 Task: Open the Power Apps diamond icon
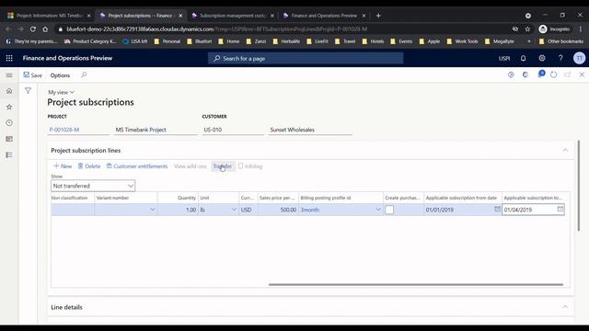coord(511,74)
